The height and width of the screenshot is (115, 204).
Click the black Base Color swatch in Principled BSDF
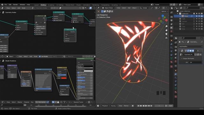click(88, 66)
